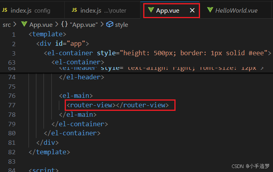Open the index.js router tab
This screenshot has width=273, height=172.
click(103, 10)
